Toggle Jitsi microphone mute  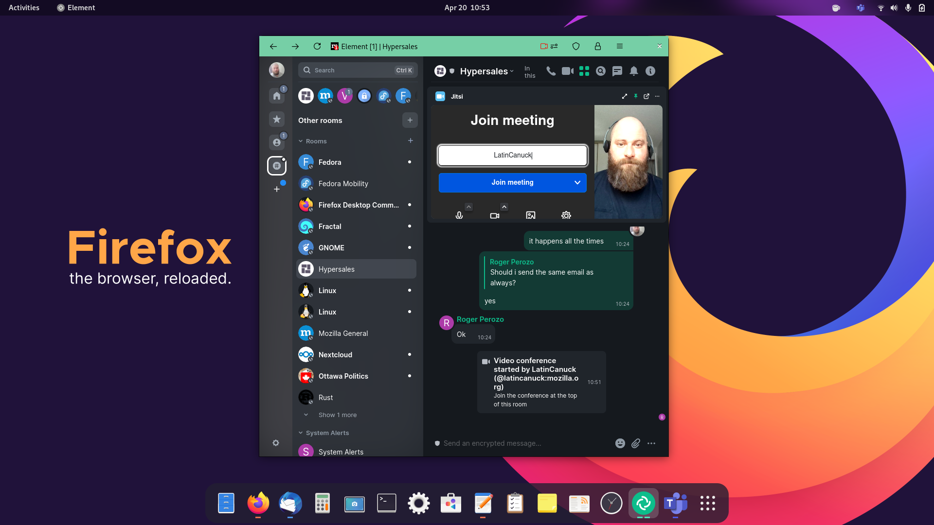click(x=459, y=215)
